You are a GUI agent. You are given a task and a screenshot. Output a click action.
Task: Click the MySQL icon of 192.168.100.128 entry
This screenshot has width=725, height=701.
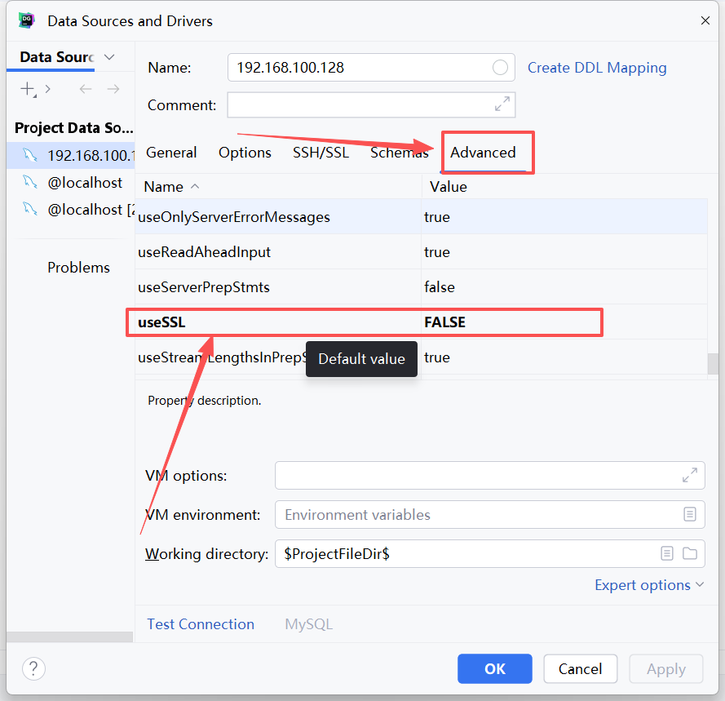30,155
